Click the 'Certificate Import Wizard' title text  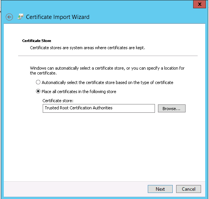click(x=58, y=17)
